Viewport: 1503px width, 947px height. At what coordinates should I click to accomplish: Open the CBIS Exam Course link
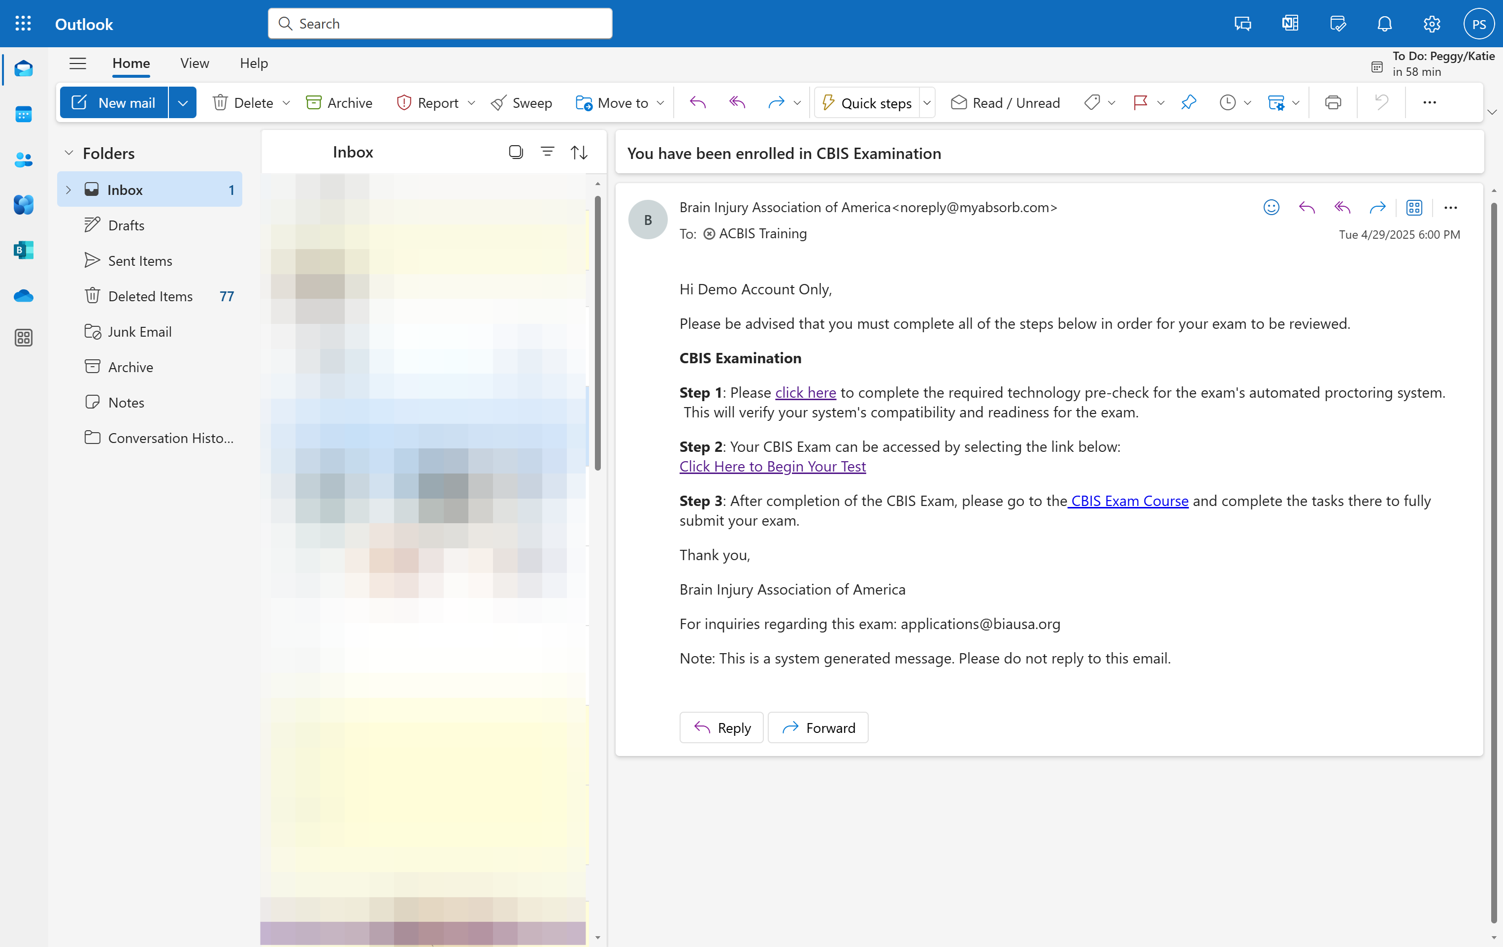[x=1129, y=501]
